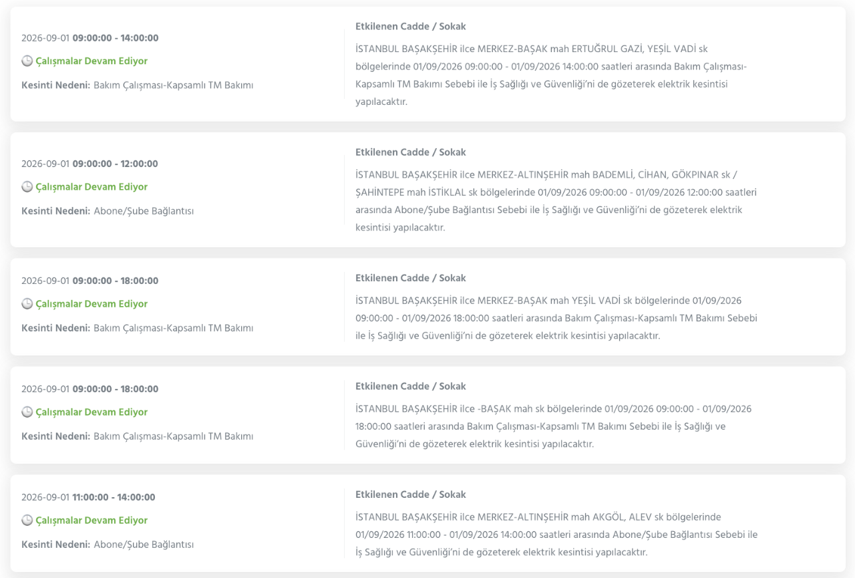Click Çalışmalar Devam Ediyor status in first card
The height and width of the screenshot is (578, 855).
coord(92,61)
